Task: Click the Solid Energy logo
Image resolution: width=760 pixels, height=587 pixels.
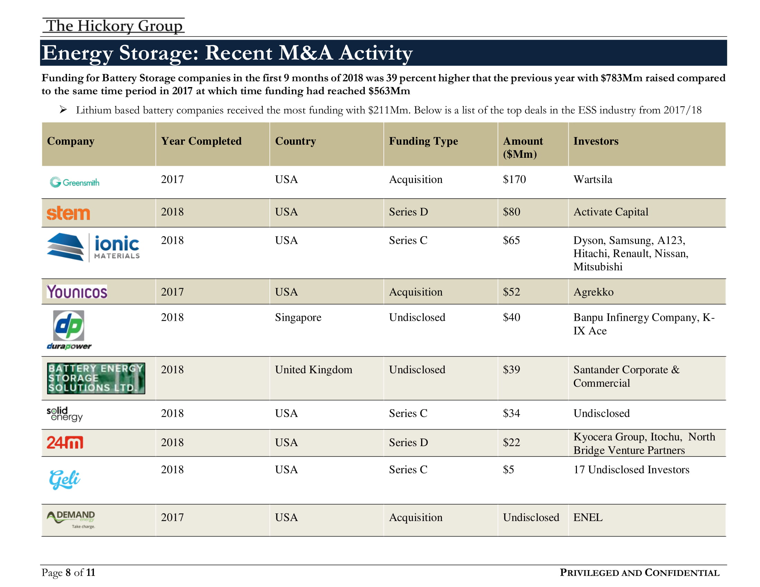Action: click(65, 414)
